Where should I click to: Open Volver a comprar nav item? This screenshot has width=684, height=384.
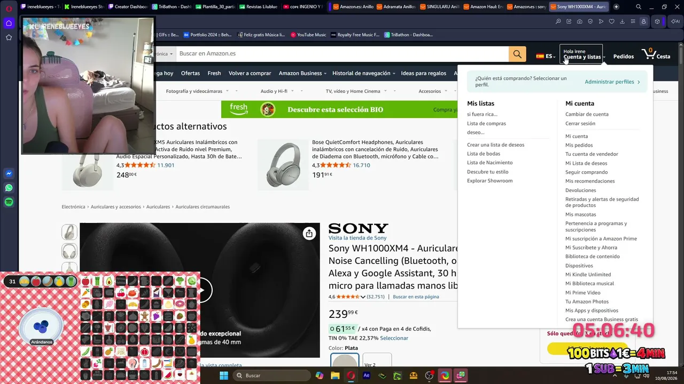coord(250,73)
